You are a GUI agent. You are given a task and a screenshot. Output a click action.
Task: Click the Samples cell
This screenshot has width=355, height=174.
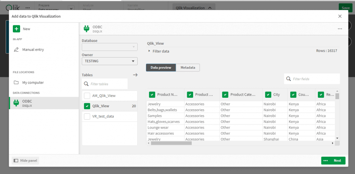(x=165, y=116)
